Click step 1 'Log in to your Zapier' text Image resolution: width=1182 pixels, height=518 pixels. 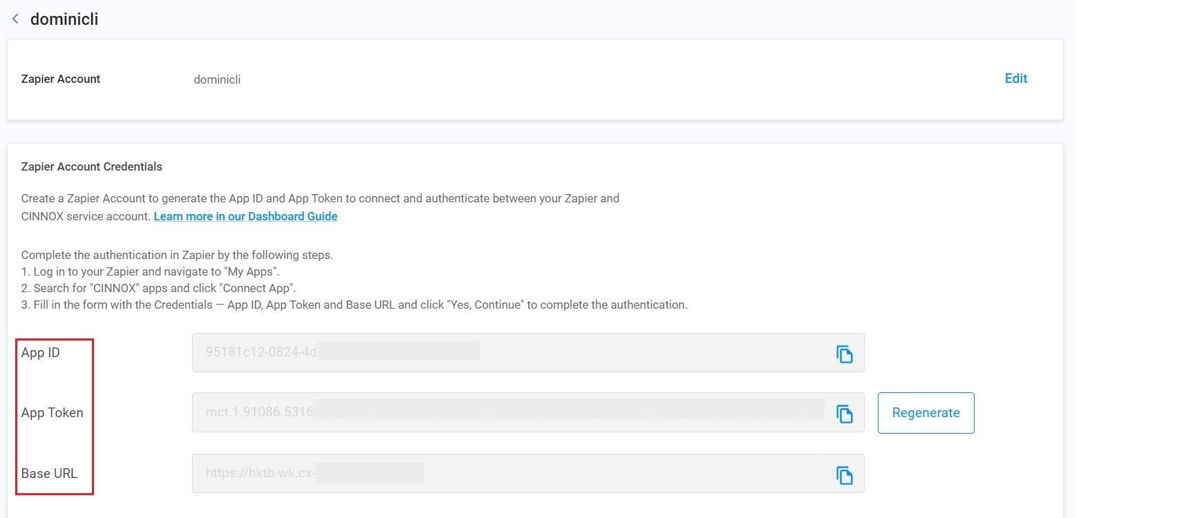(x=150, y=271)
